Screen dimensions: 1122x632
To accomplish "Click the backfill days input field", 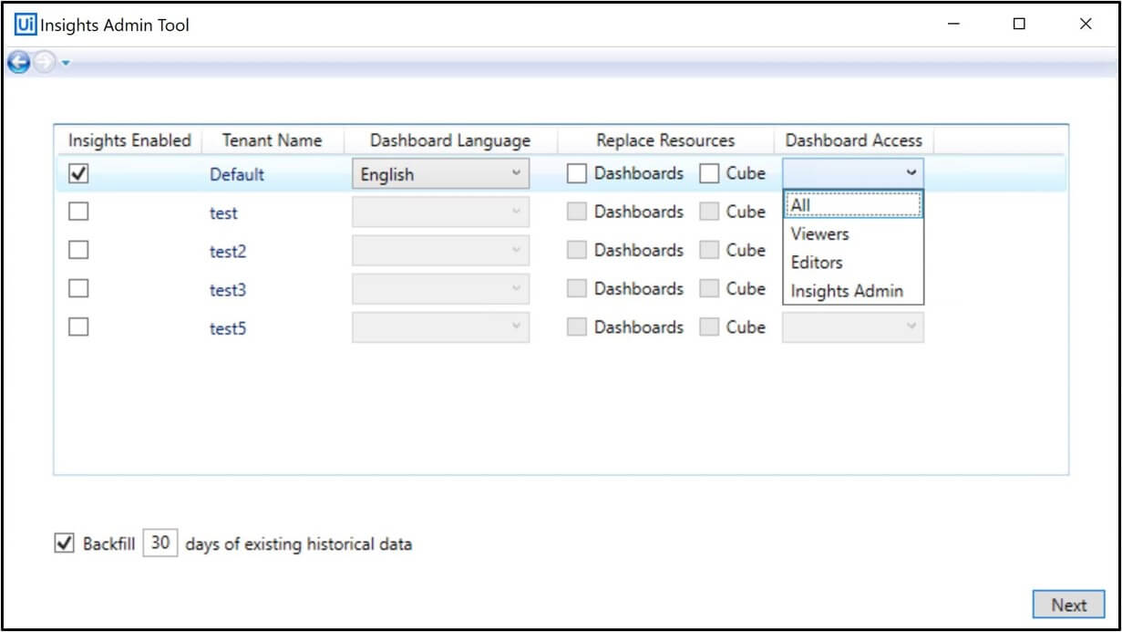I will (x=160, y=544).
